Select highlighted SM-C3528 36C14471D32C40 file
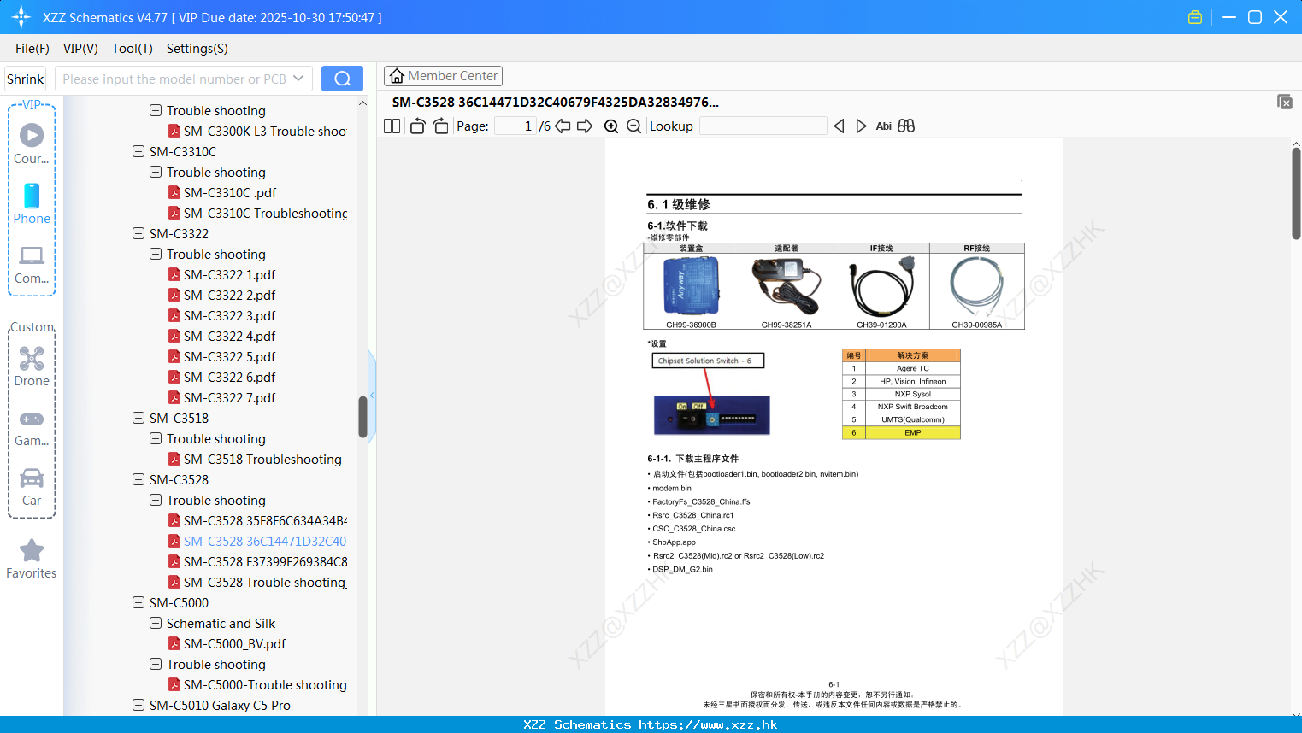This screenshot has width=1302, height=733. point(257,541)
